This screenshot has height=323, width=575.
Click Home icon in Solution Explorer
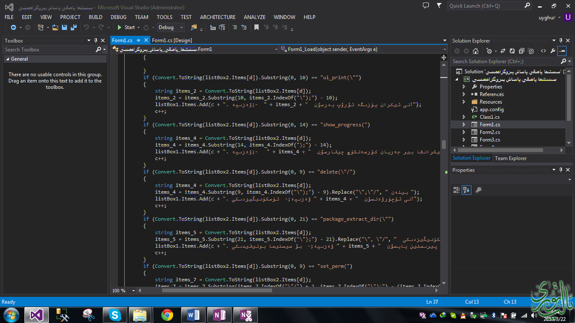(476, 51)
